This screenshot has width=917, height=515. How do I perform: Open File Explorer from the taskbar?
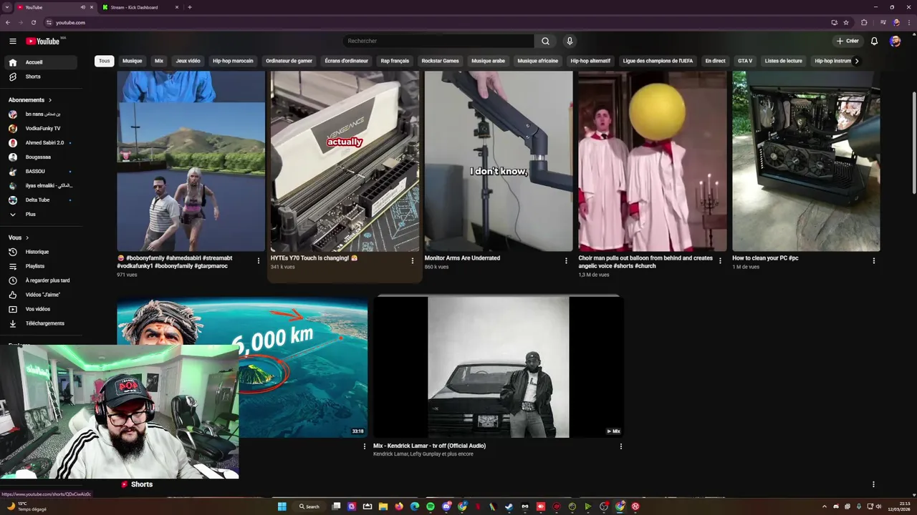click(383, 506)
